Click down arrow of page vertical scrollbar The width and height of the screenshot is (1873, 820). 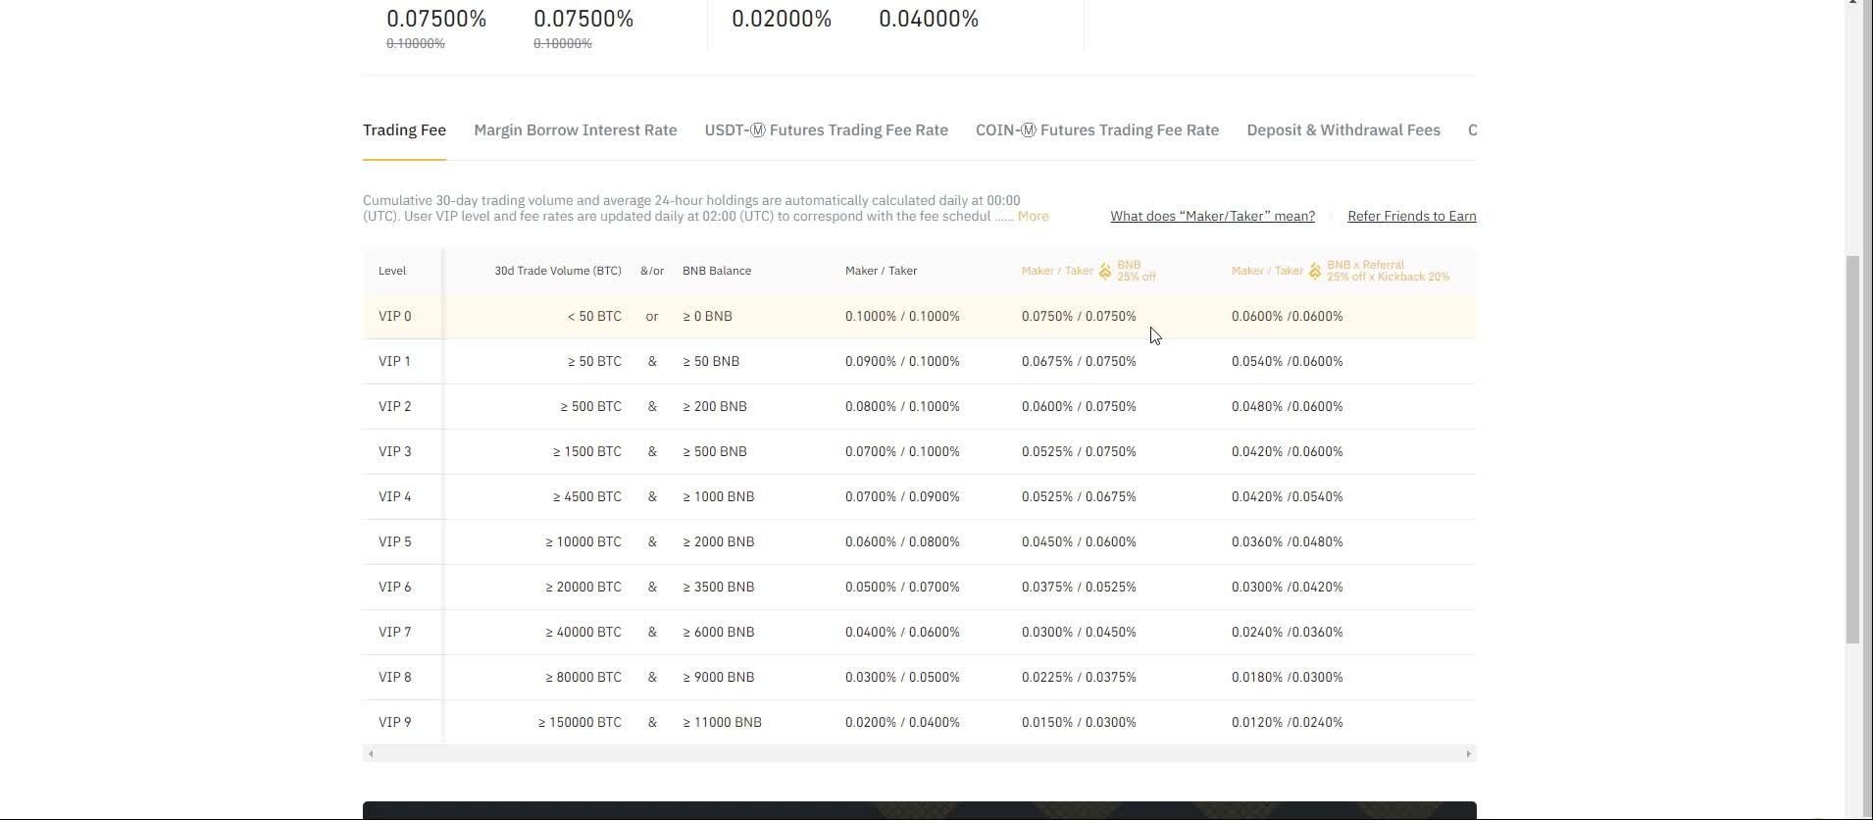(1853, 813)
